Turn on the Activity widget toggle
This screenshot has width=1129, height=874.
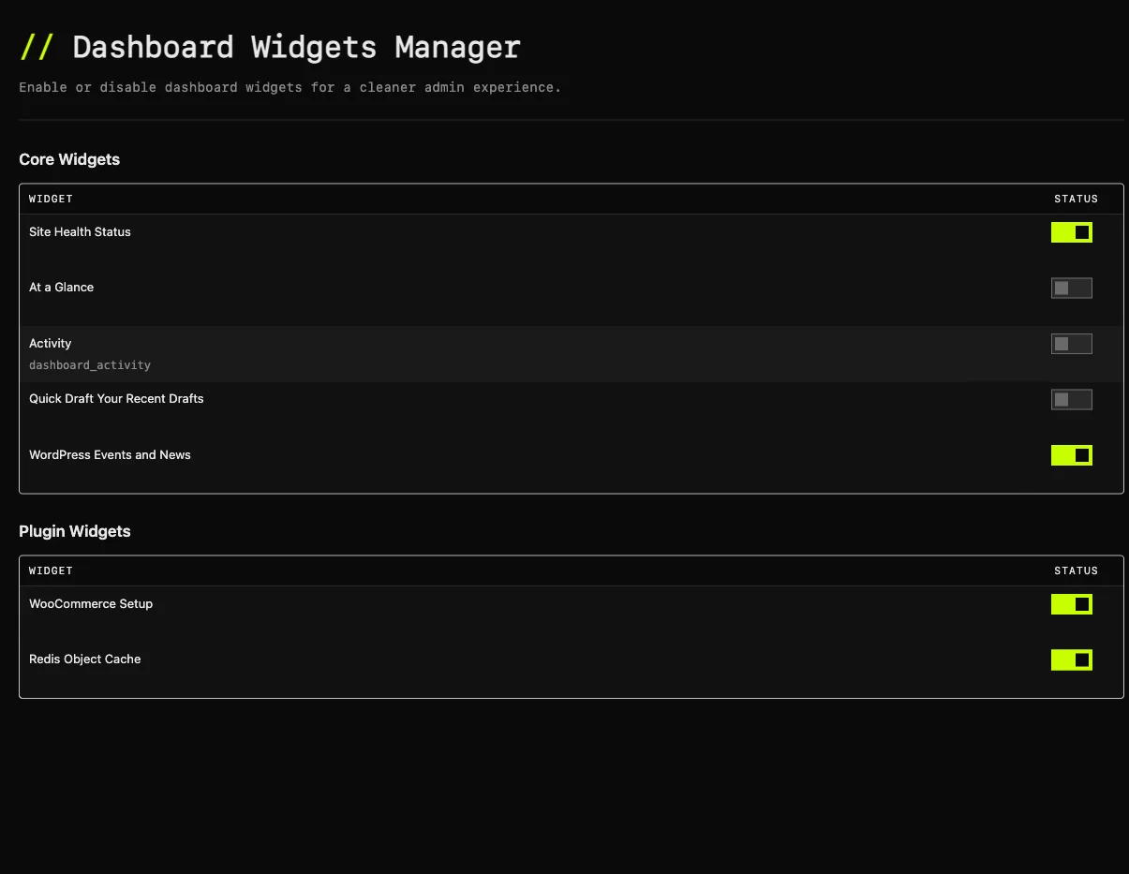coord(1071,343)
